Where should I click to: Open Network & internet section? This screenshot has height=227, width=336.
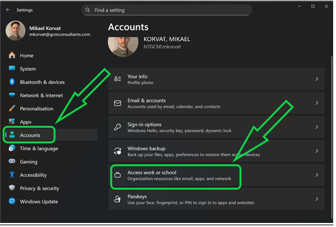[x=41, y=96]
